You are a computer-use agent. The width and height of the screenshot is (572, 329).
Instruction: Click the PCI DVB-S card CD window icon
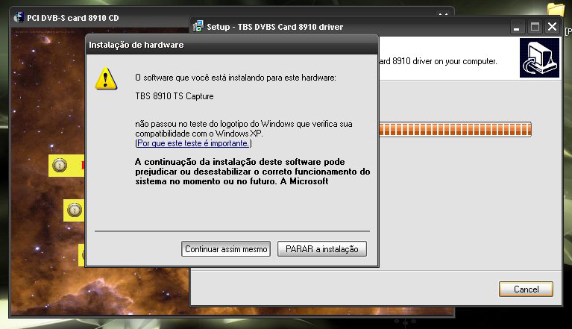(18, 17)
